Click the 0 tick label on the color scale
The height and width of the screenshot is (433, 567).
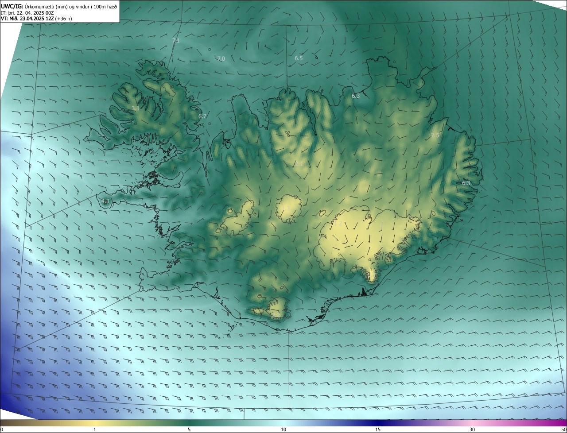1,430
